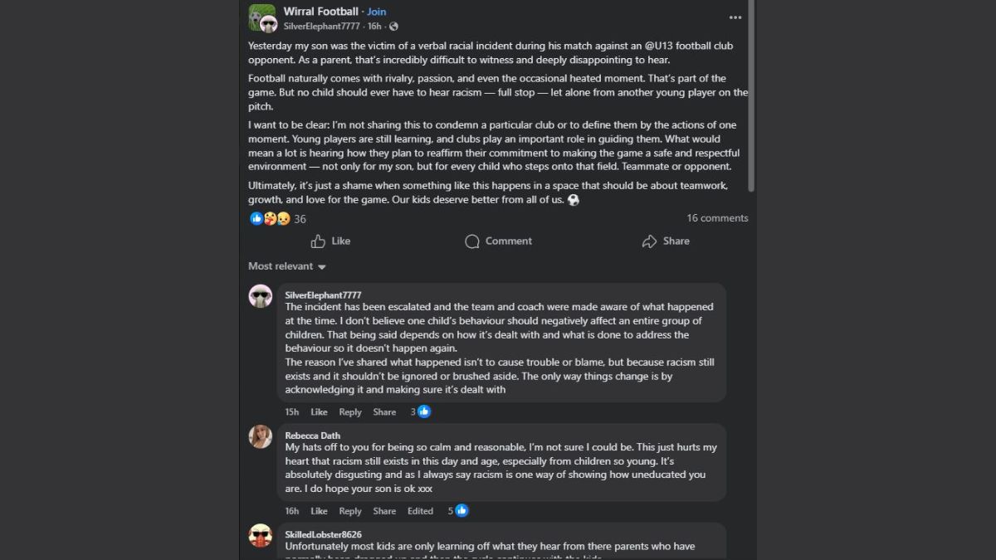Screen dimensions: 996x560
Task: Open the post options ellipsis menu
Action: pyautogui.click(x=735, y=17)
